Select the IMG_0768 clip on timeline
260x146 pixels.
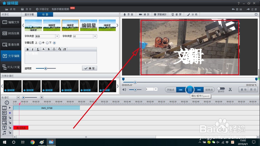(47, 108)
